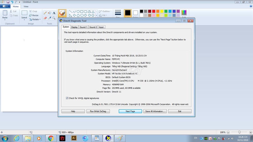Choose the yellow color swatch
Viewport: 253px width, 142px height.
(x=162, y=11)
